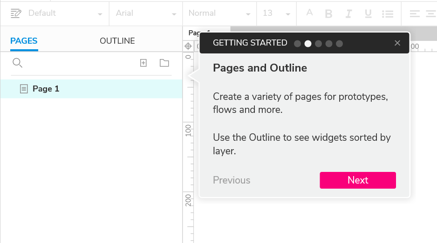This screenshot has width=437, height=243.
Task: Go back with the Previous link
Action: pyautogui.click(x=232, y=180)
